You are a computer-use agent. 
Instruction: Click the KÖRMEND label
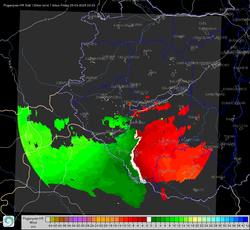pyautogui.click(x=89, y=78)
